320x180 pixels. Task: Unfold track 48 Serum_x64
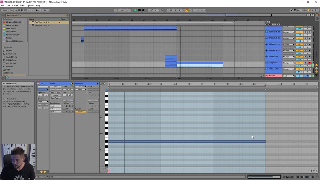click(266, 44)
